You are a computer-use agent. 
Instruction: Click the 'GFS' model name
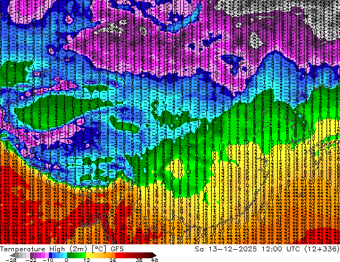pos(117,249)
